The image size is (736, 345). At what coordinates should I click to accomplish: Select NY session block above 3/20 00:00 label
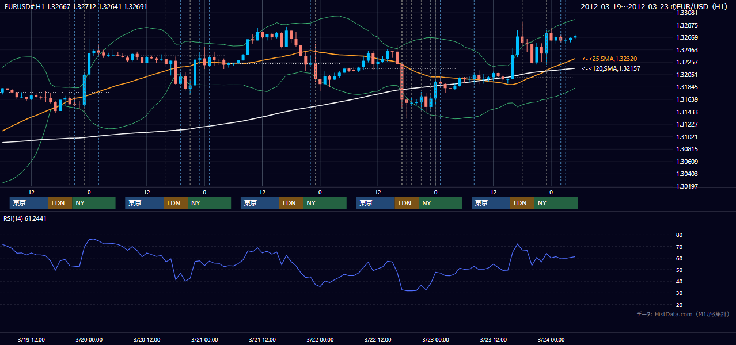pos(94,203)
